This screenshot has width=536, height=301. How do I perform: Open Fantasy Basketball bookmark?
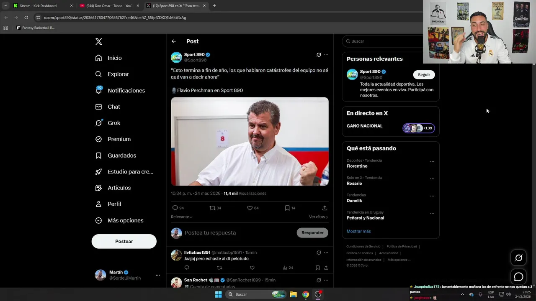[35, 28]
